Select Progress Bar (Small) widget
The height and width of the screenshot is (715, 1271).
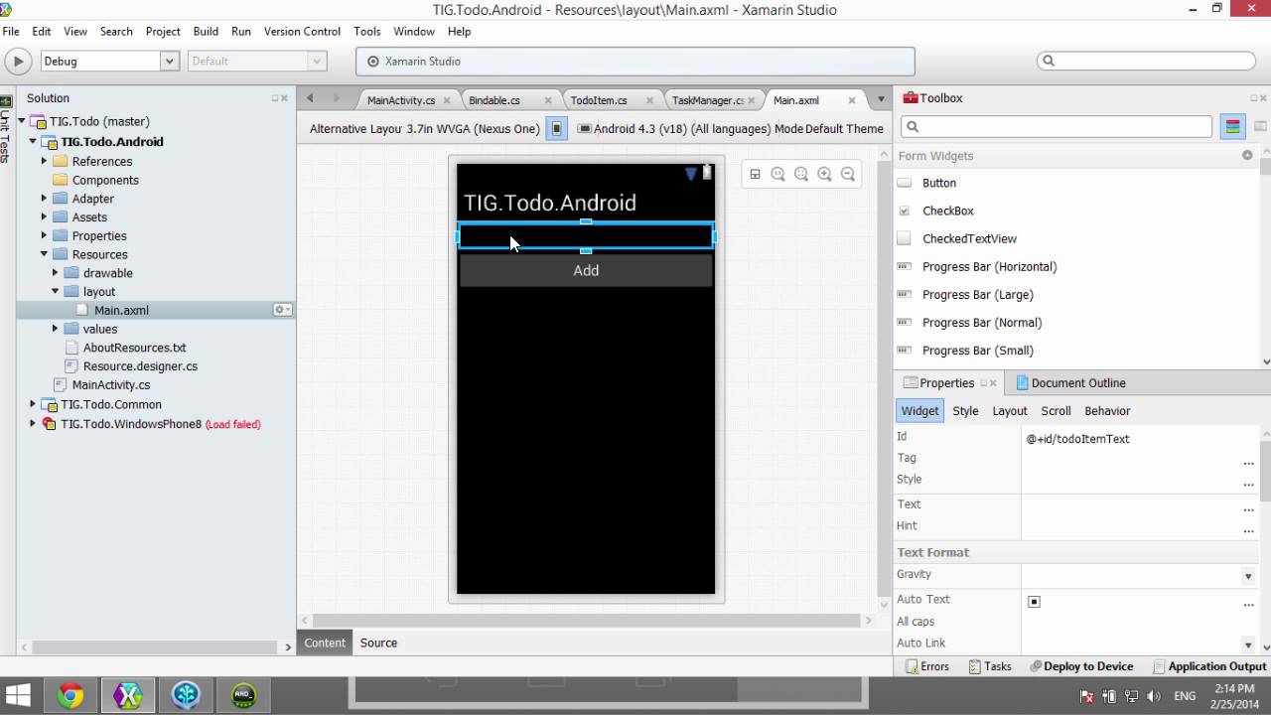point(977,350)
